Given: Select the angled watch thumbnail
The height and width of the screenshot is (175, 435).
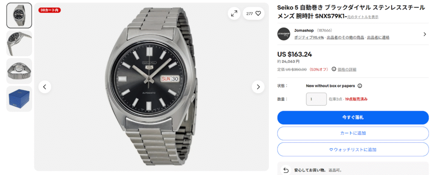Looking at the screenshot, I should click(x=19, y=43).
